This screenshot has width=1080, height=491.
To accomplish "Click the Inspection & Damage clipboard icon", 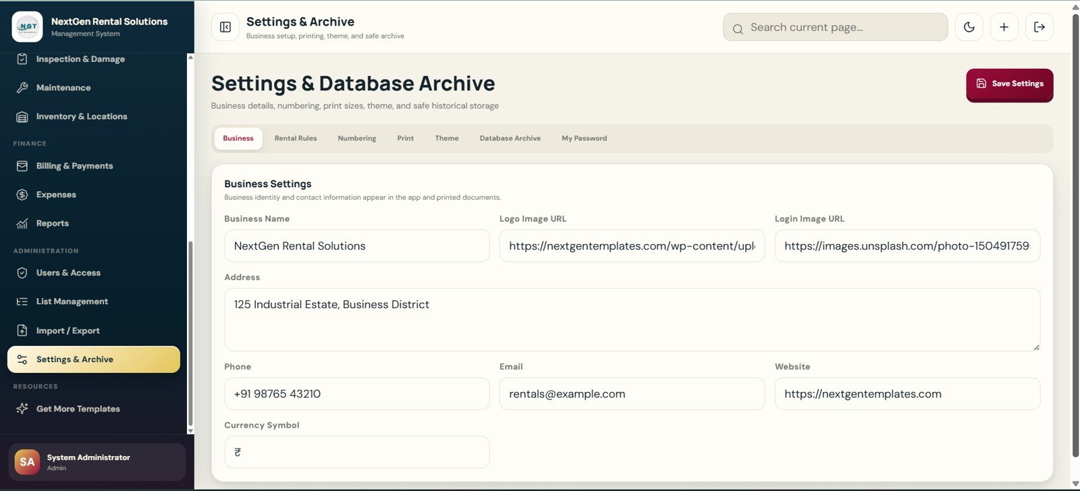I will (x=22, y=59).
